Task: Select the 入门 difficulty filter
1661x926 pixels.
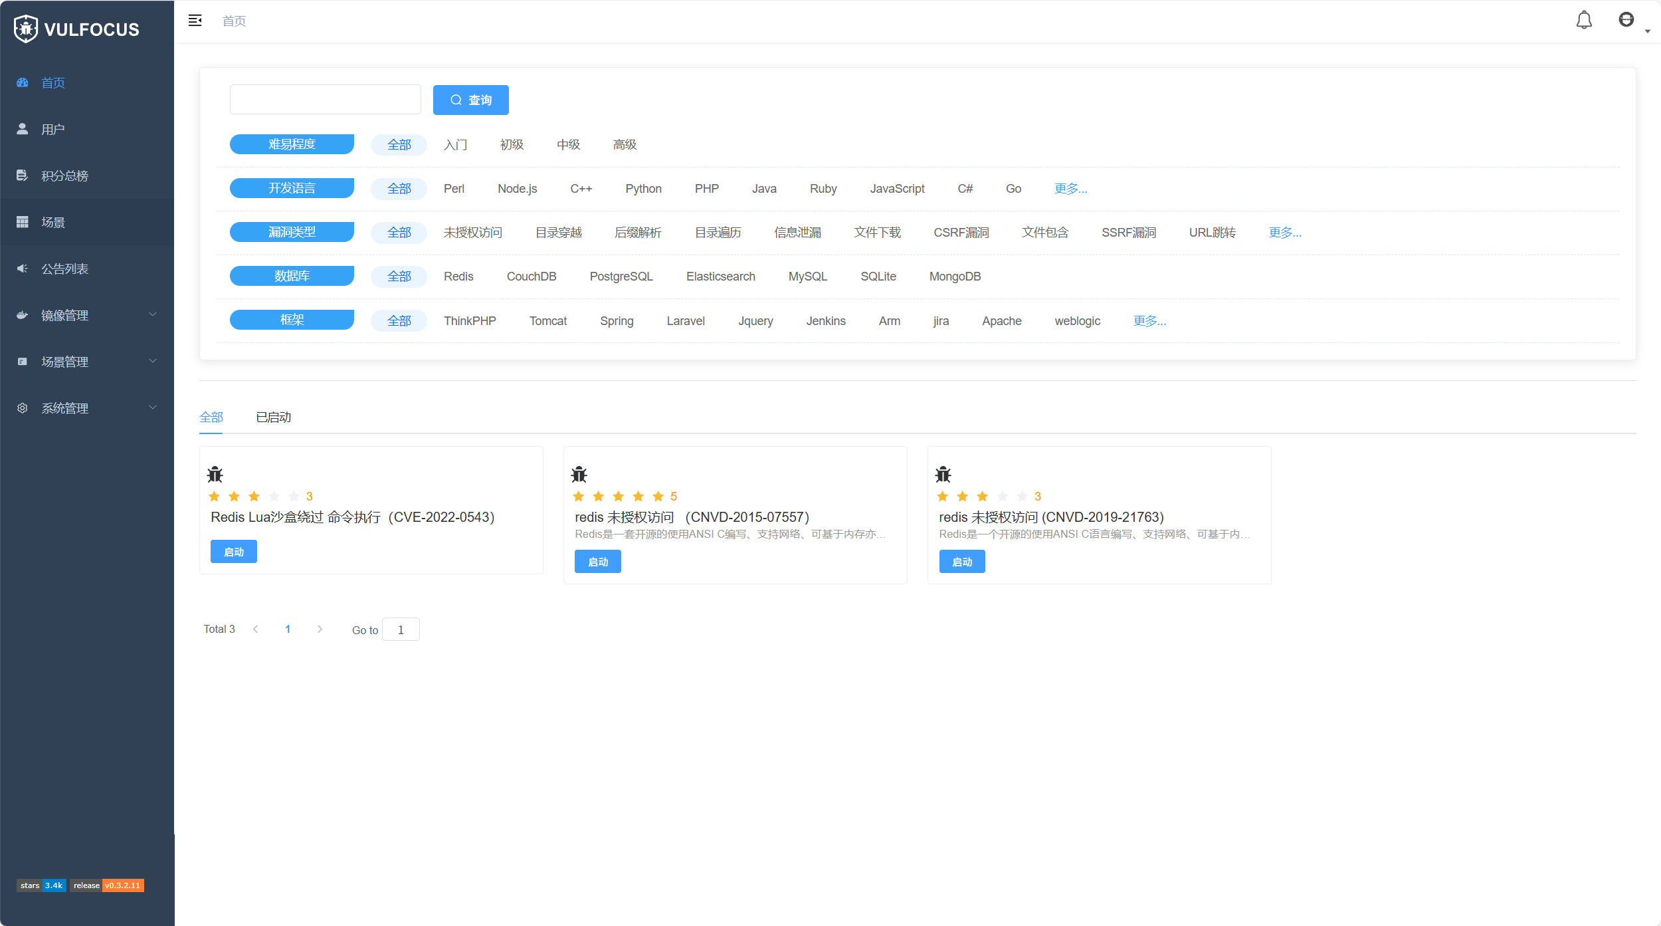Action: click(x=455, y=144)
